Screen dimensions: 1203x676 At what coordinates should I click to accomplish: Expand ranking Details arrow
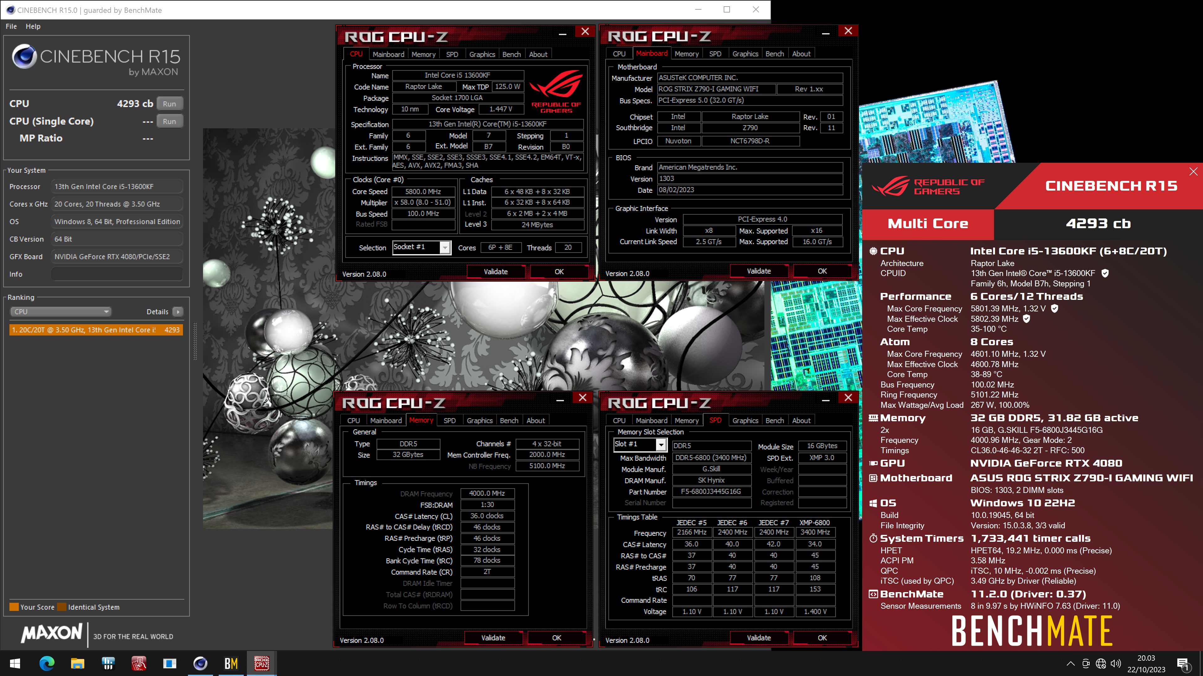pos(177,312)
